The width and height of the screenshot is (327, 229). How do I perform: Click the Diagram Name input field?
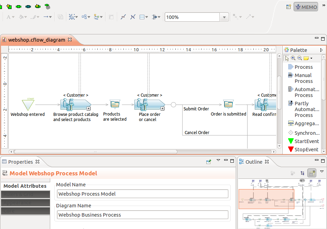coord(143,215)
